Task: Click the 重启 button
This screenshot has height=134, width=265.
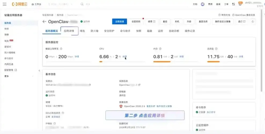Action: tap(165, 21)
